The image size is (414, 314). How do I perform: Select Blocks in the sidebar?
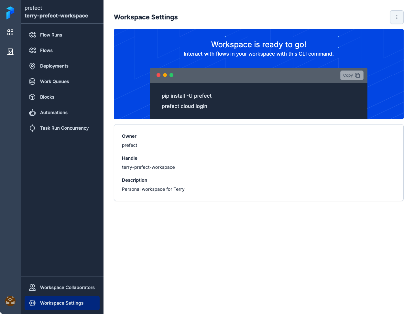pyautogui.click(x=62, y=97)
